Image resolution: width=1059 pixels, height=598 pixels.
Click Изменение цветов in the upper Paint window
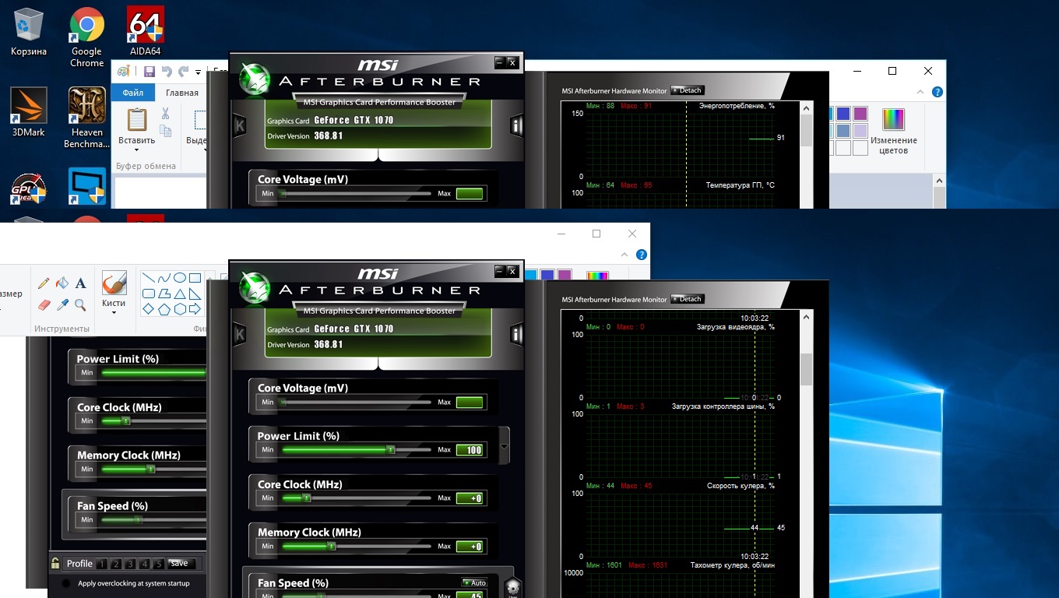coord(894,131)
